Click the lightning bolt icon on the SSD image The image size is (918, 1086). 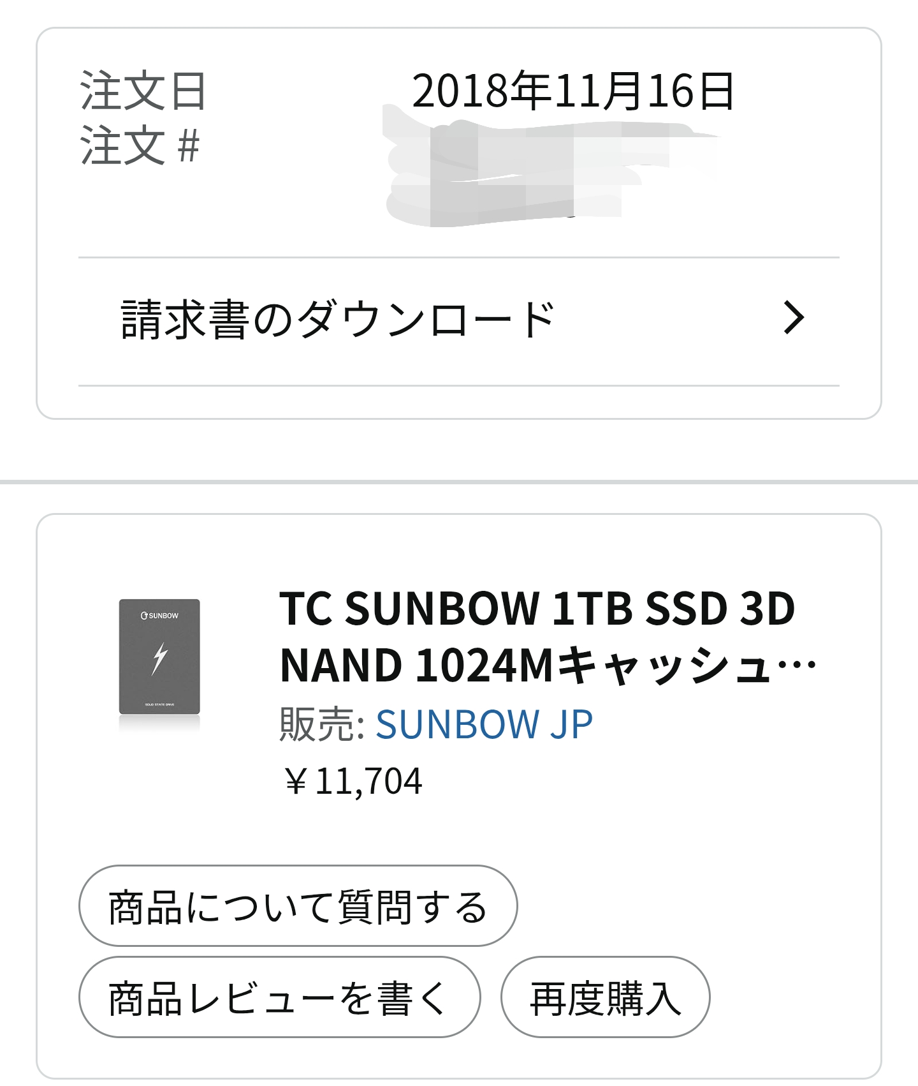(159, 658)
